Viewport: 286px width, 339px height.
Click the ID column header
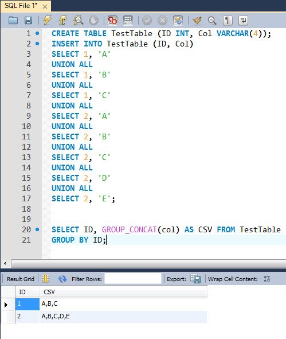pos(28,292)
